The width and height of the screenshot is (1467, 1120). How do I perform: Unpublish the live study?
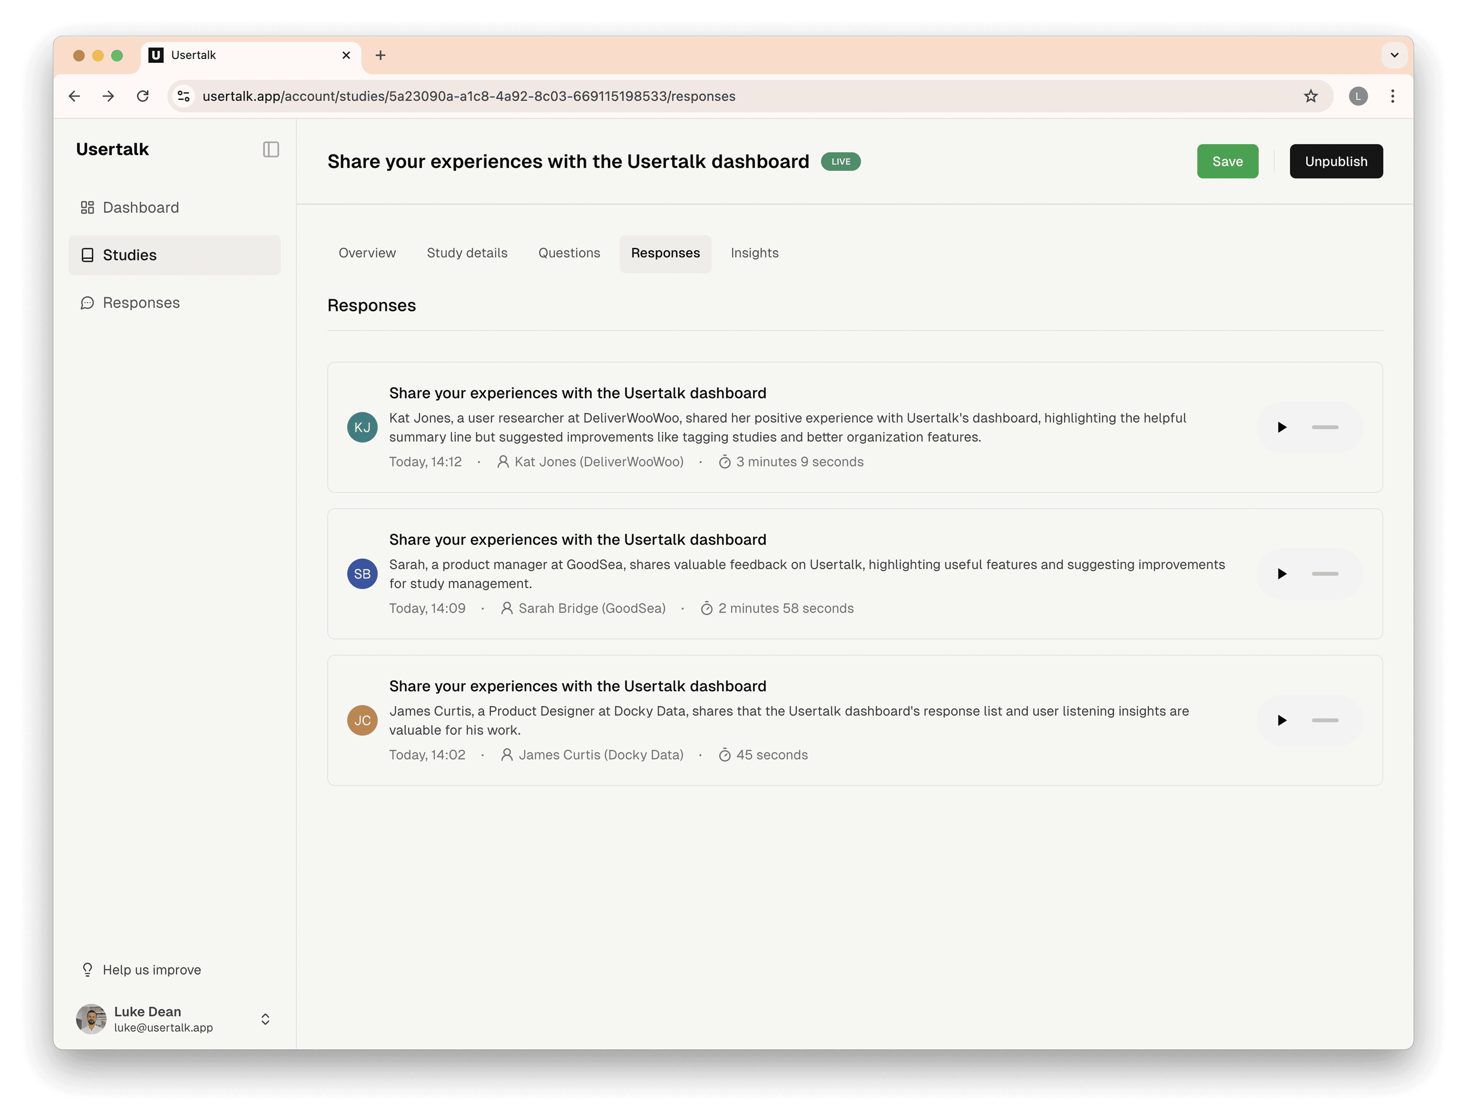point(1336,161)
